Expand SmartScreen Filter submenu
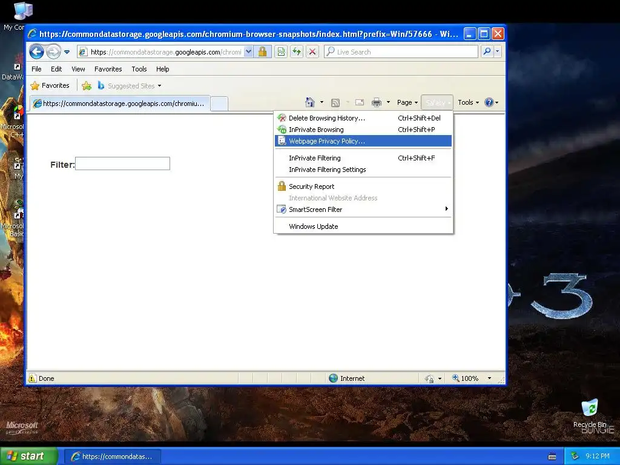The width and height of the screenshot is (620, 465). [x=363, y=209]
